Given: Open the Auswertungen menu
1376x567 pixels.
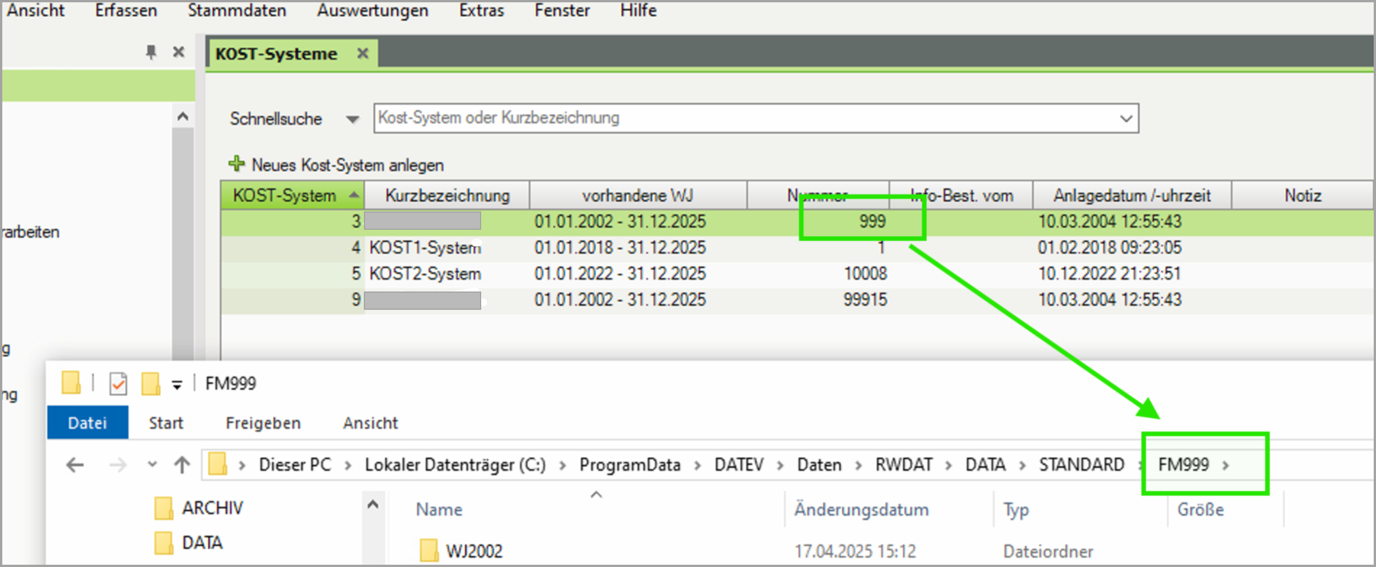Looking at the screenshot, I should tap(372, 10).
